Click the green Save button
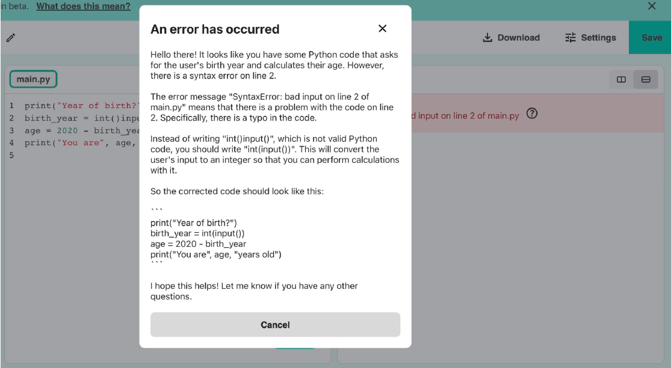This screenshot has width=671, height=368. click(x=651, y=37)
